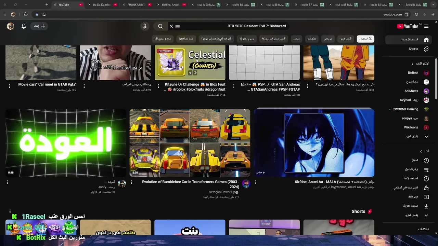Open the MALA Slowed Reverb mix thumbnail

314,143
